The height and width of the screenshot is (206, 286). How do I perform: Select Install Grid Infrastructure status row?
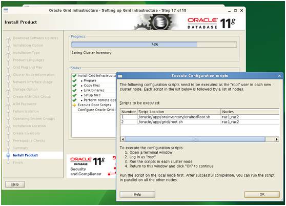coord(94,75)
